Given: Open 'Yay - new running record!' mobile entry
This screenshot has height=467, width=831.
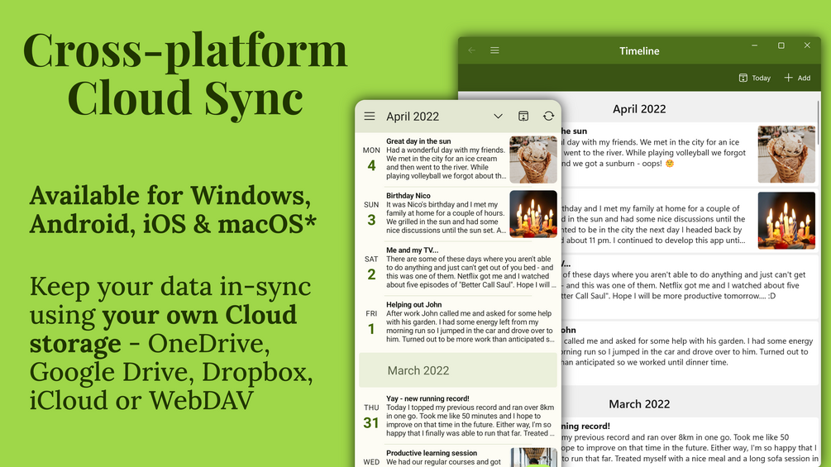Looking at the screenshot, I should [458, 417].
